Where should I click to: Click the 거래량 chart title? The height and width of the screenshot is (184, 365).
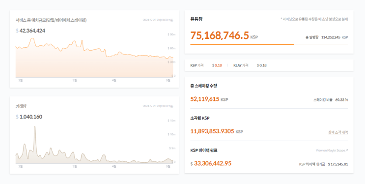tap(21, 106)
